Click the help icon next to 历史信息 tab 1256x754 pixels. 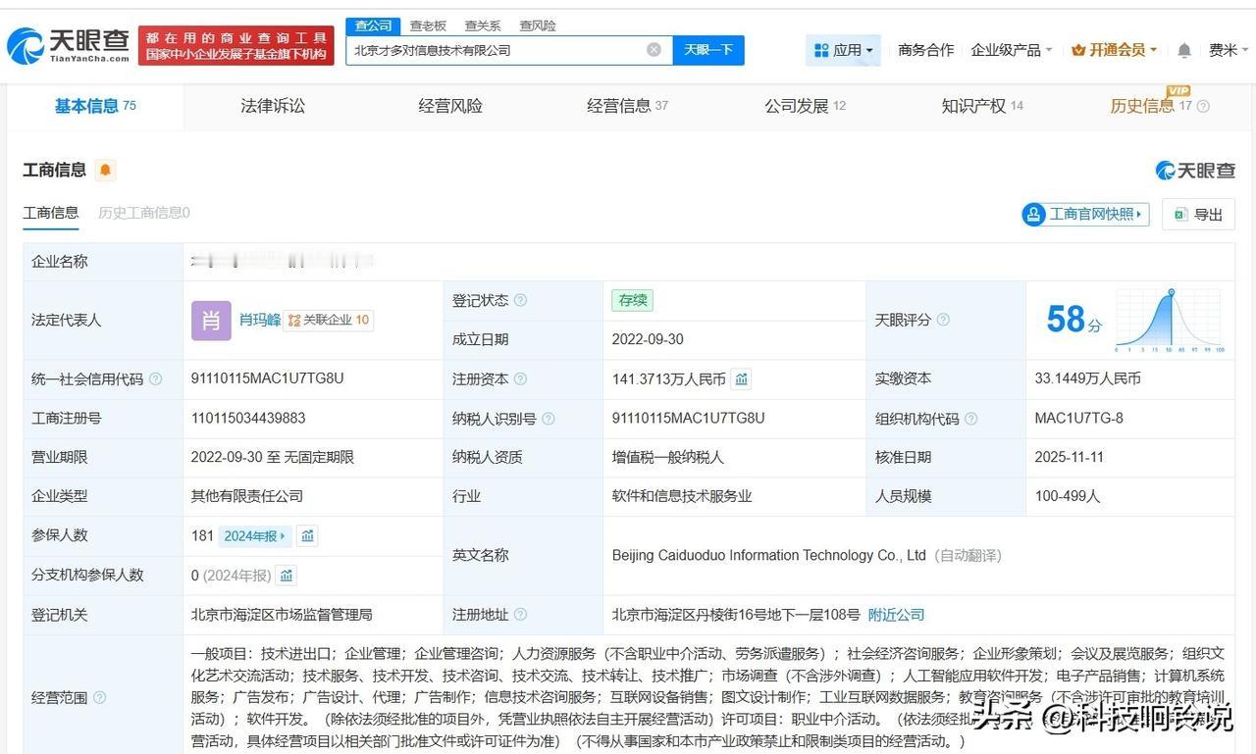click(x=1203, y=106)
